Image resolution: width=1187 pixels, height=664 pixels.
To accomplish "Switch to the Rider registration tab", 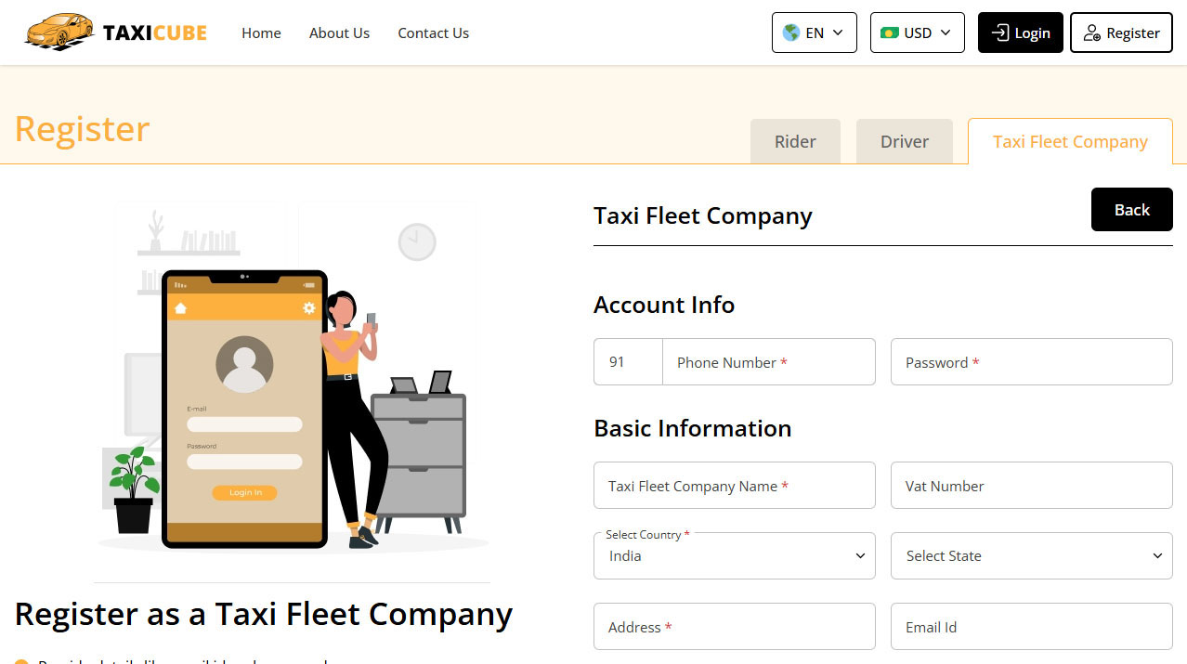I will pos(795,141).
